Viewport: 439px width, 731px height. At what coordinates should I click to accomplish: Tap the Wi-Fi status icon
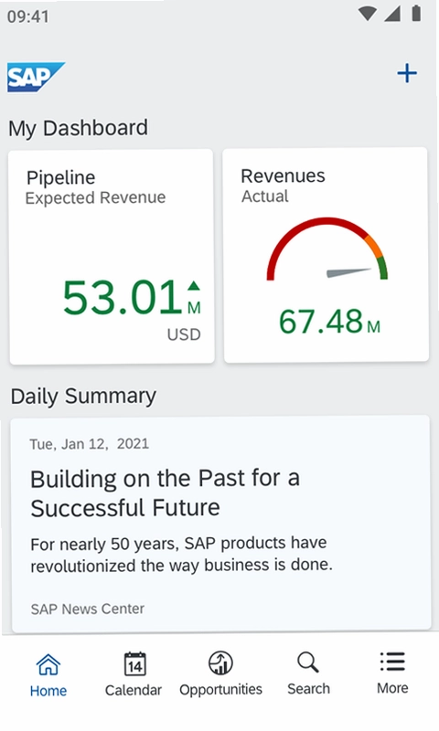pos(367,14)
